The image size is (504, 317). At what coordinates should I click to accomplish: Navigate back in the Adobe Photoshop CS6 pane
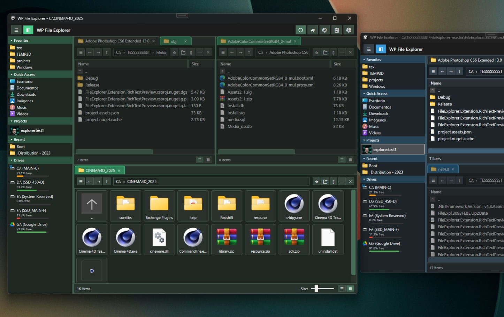(x=232, y=53)
